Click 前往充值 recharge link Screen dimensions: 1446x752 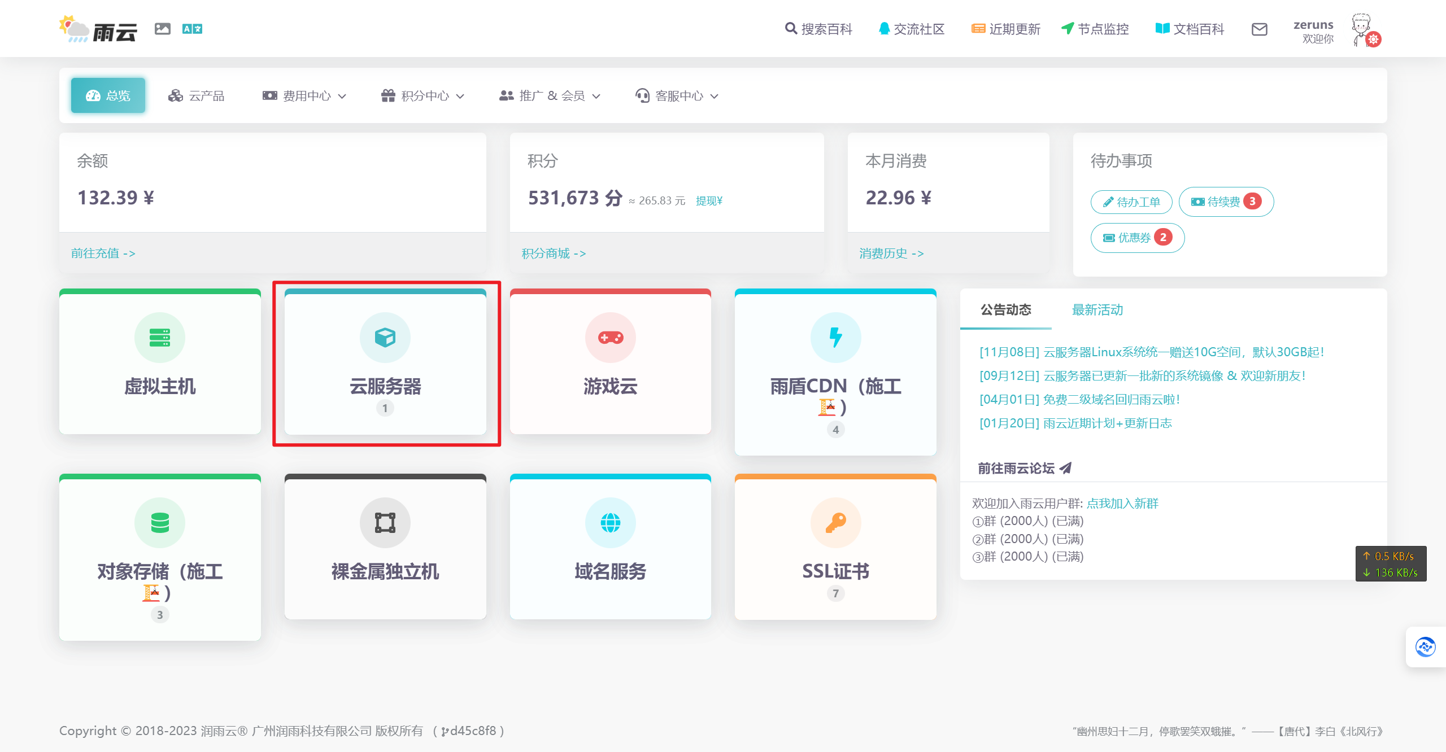tap(103, 253)
